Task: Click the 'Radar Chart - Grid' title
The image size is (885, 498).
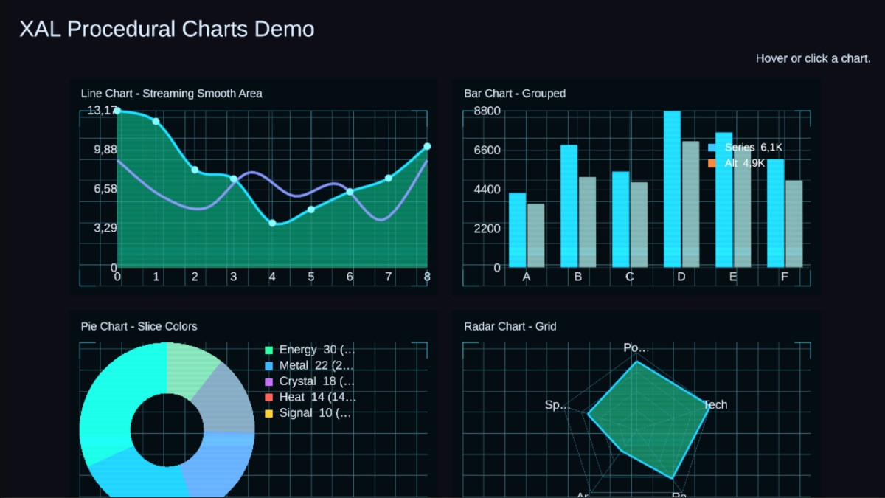Action: 510,326
